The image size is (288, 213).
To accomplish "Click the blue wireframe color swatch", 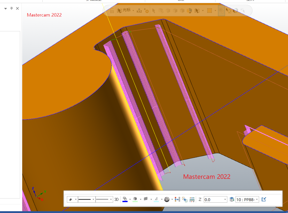I will pyautogui.click(x=125, y=199).
